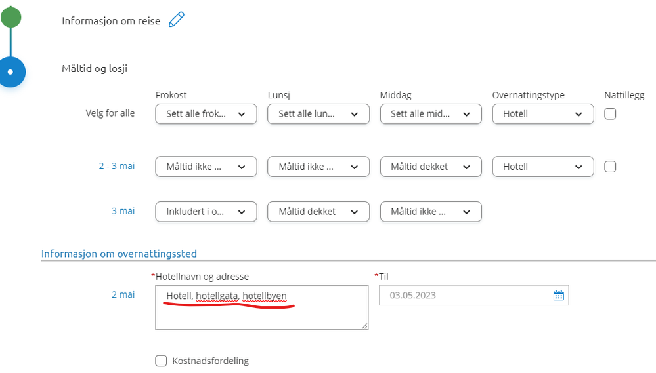Click the '2 - 3 mai' date link

click(x=117, y=166)
